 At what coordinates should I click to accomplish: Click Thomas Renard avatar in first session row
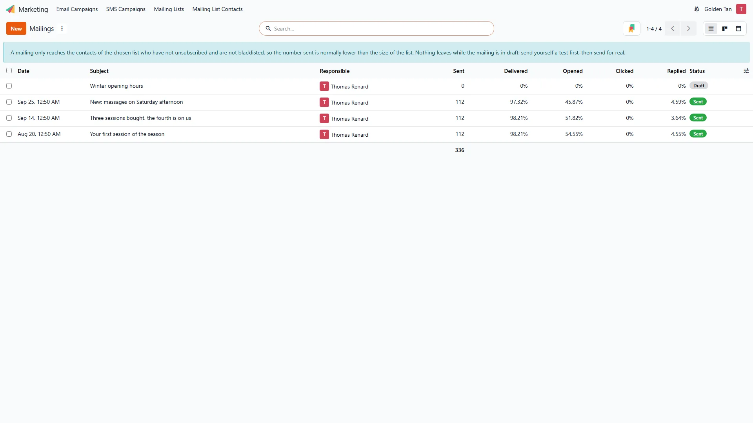click(324, 134)
